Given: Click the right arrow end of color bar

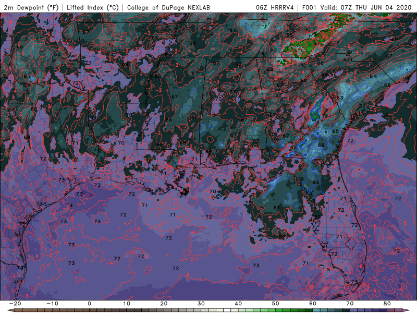Looking at the screenshot, I should point(407,310).
